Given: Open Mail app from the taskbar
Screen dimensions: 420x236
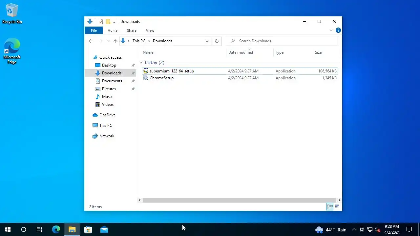Looking at the screenshot, I should 104,229.
